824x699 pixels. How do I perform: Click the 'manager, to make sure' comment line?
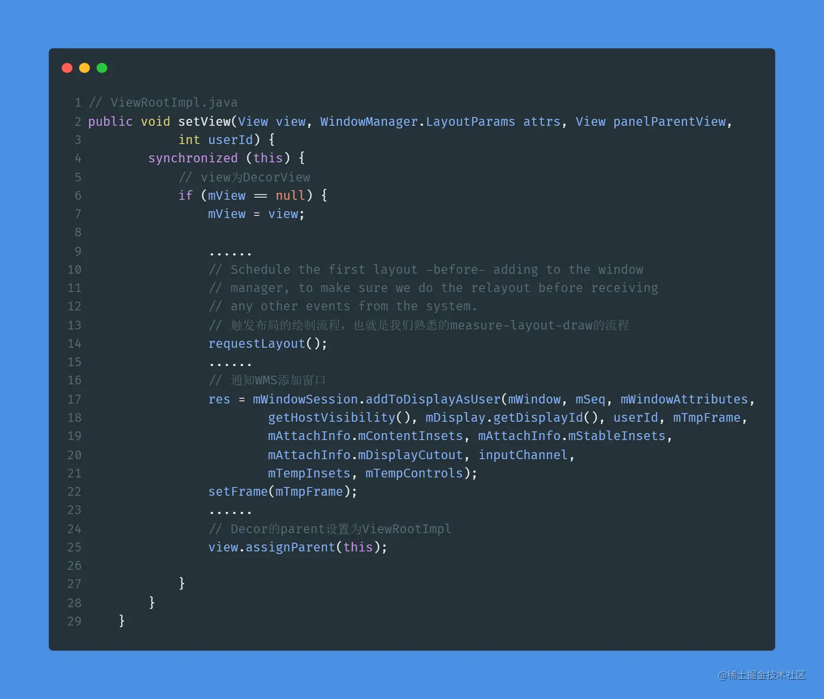tap(433, 288)
